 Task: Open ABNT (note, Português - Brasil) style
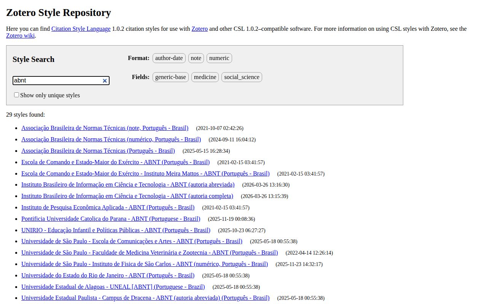click(105, 128)
